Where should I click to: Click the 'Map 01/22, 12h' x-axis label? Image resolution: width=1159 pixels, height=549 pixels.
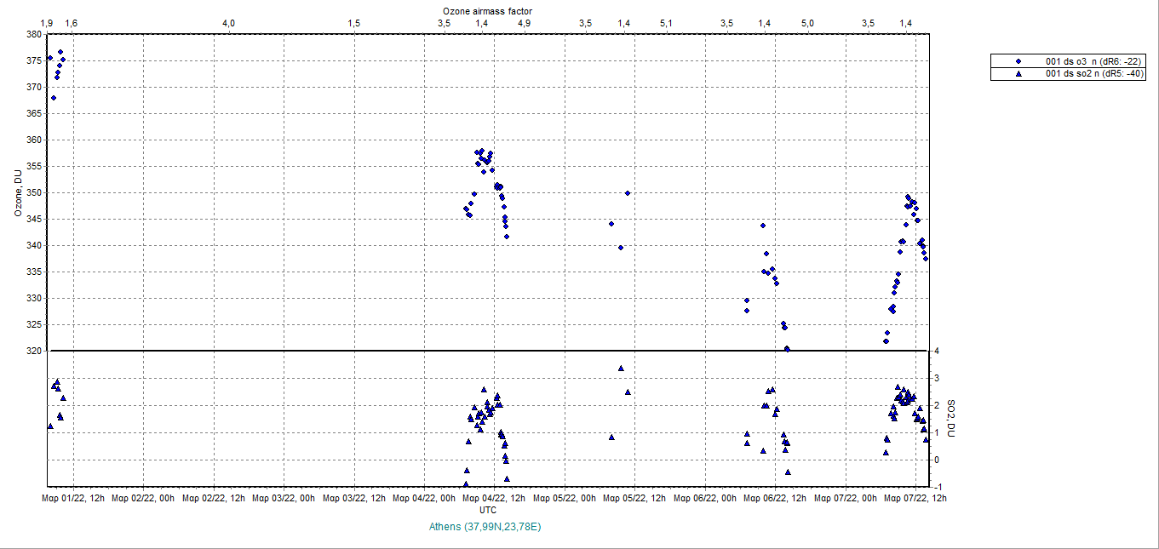point(73,499)
